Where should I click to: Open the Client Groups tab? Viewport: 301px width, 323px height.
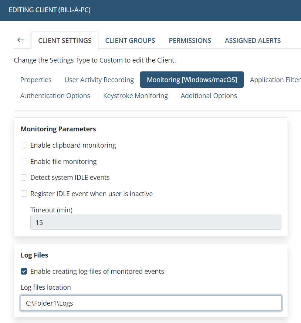coord(130,40)
